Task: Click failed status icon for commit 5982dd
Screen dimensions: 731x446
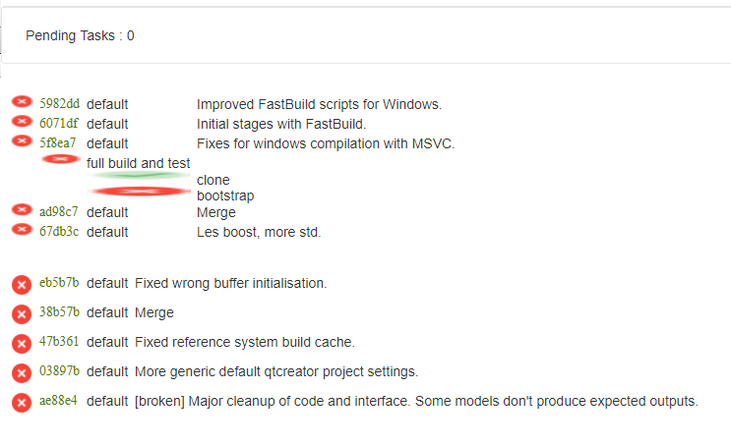Action: pyautogui.click(x=22, y=101)
